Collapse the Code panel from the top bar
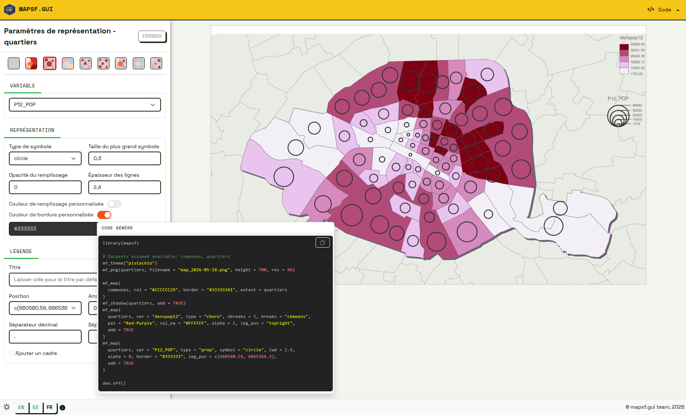Image resolution: width=686 pixels, height=415 pixels. [x=664, y=10]
